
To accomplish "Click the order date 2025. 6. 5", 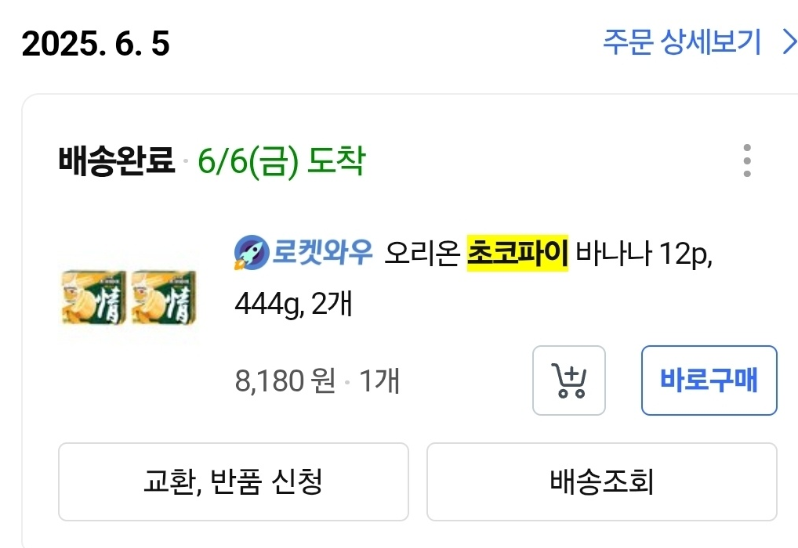I will [96, 43].
